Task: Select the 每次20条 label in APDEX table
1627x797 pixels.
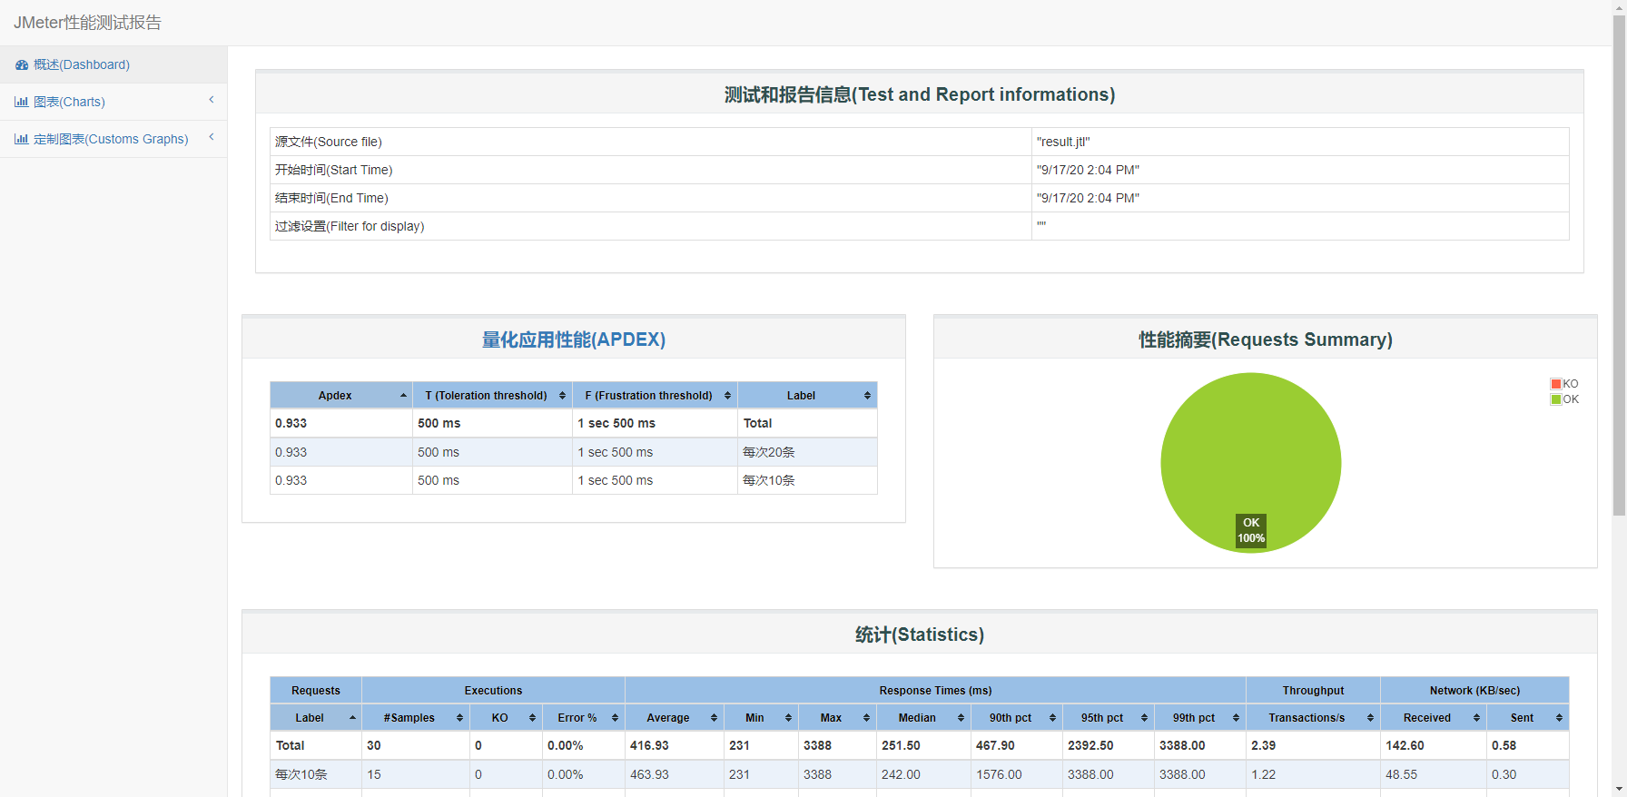Action: pos(769,452)
